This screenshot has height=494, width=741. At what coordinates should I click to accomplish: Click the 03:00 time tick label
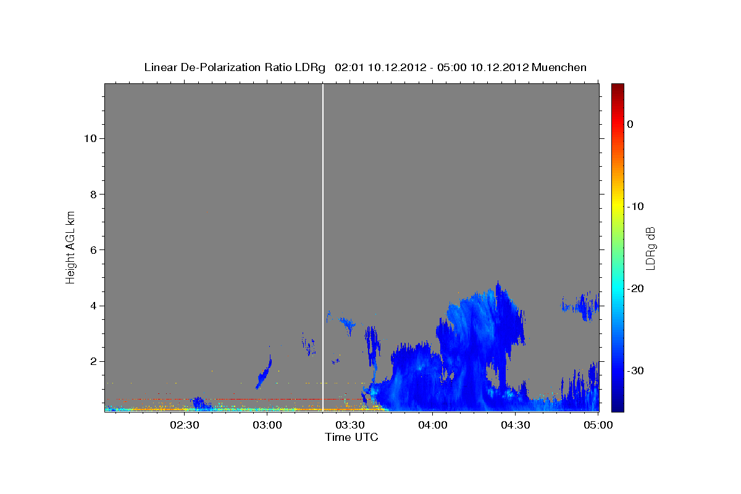click(x=267, y=425)
